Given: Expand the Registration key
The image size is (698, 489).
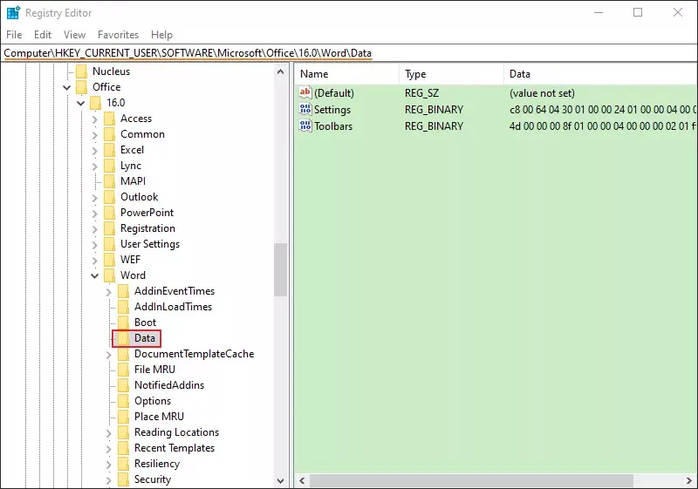Looking at the screenshot, I should (94, 229).
